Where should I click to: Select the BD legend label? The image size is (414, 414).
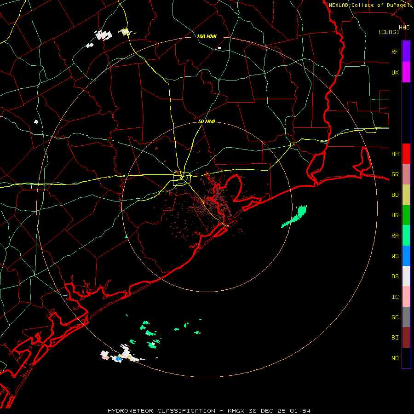395,195
